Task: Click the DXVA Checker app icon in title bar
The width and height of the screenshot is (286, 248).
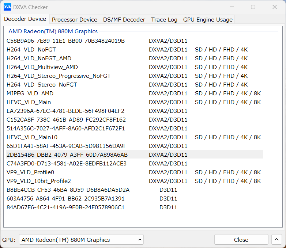Action: click(7, 7)
